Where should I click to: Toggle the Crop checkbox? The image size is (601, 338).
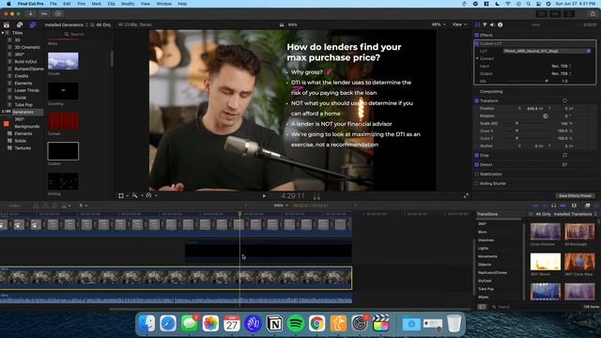click(x=477, y=155)
